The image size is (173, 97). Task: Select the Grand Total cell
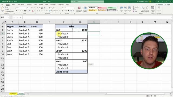[64, 72]
